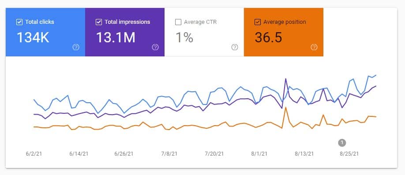The width and height of the screenshot is (405, 175).
Task: Click the Total clicks label text
Action: 40,22
